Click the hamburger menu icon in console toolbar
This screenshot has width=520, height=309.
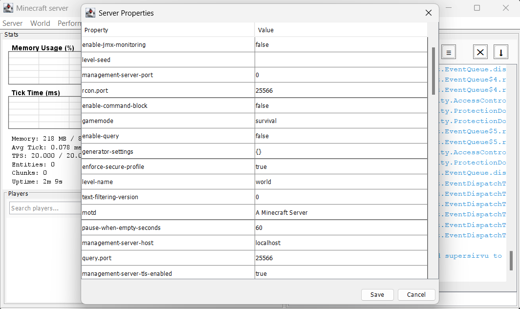pyautogui.click(x=448, y=52)
